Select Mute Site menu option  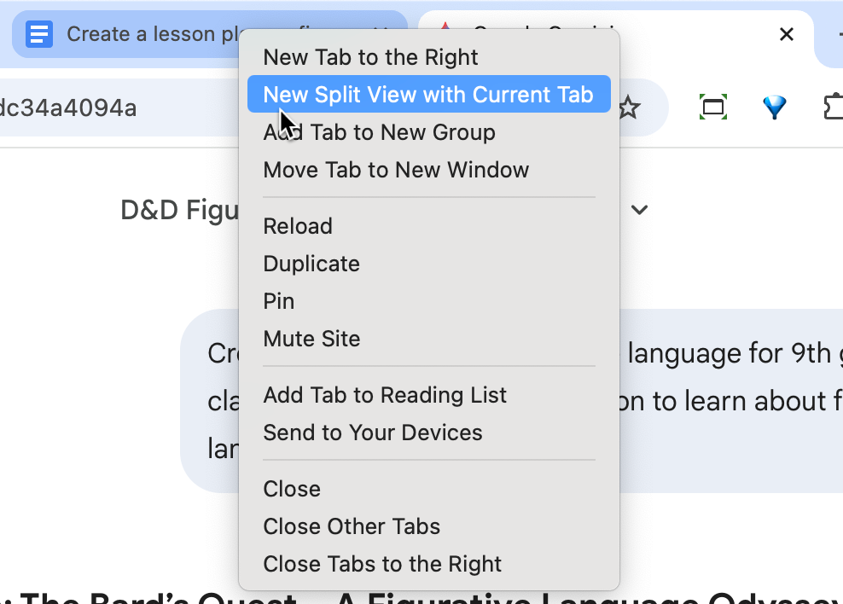click(x=311, y=339)
